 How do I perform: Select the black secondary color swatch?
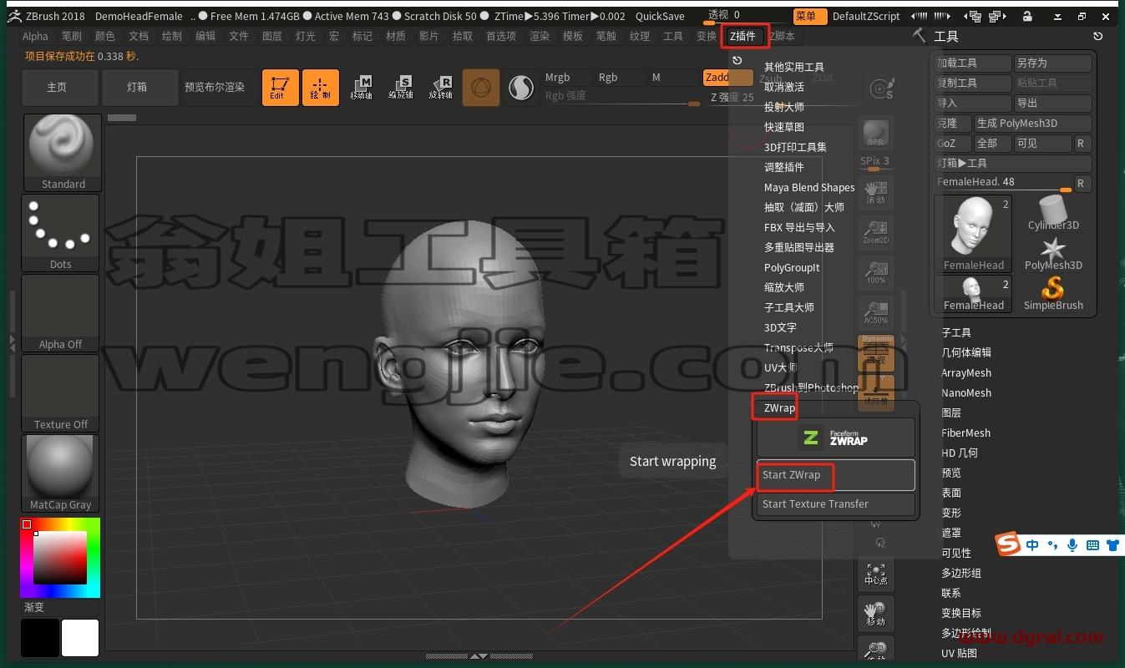coord(40,638)
